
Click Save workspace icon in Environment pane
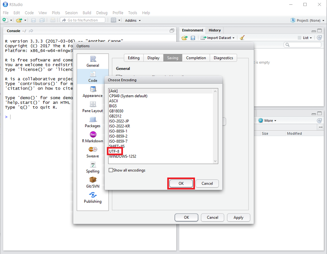point(193,38)
